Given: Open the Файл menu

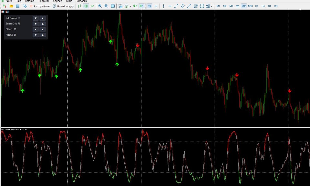Looking at the screenshot, I should [x=9, y=1].
